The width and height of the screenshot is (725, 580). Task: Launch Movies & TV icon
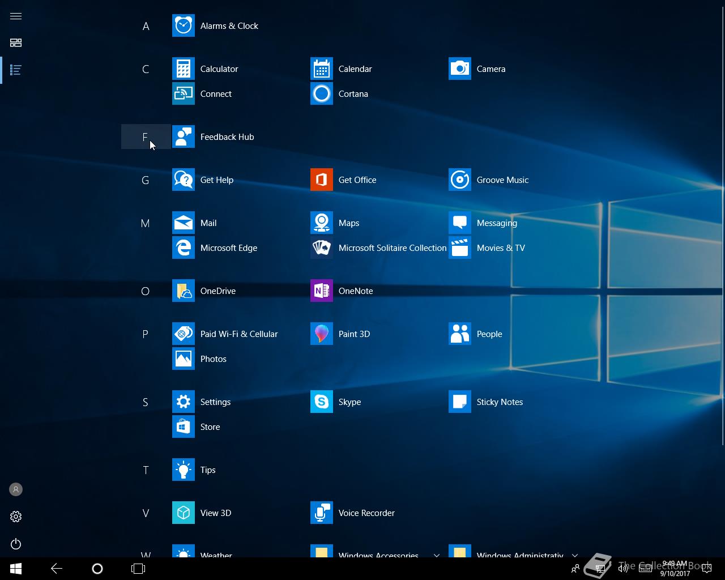[460, 248]
